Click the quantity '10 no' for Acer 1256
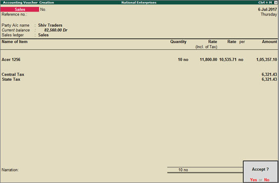279x183 pixels. pyautogui.click(x=183, y=60)
